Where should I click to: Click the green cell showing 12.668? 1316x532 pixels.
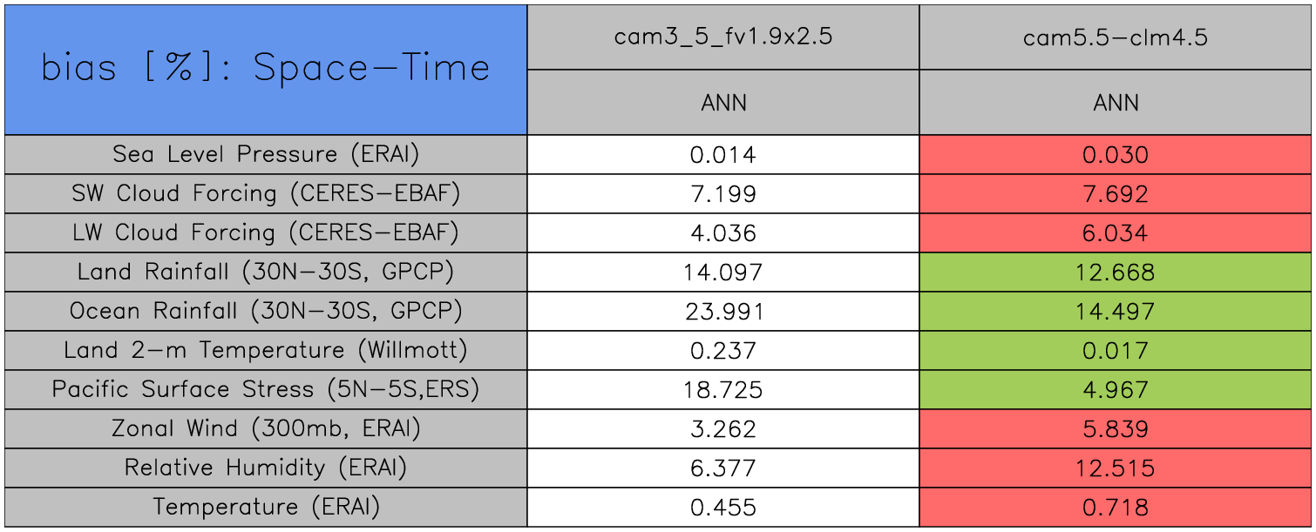coord(1116,273)
